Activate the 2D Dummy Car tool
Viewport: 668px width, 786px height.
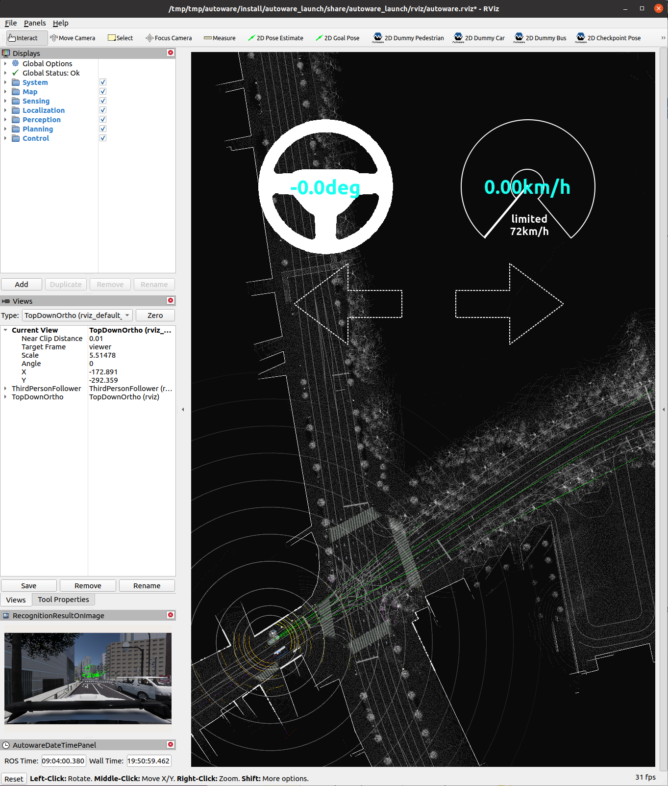point(479,38)
